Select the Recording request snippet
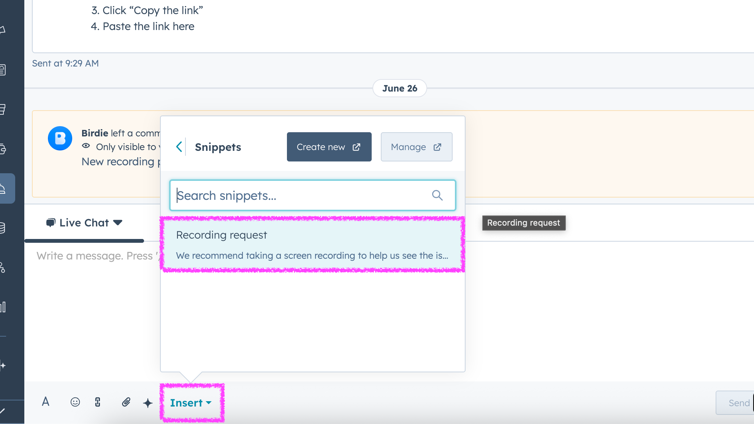Image resolution: width=754 pixels, height=424 pixels. 312,245
